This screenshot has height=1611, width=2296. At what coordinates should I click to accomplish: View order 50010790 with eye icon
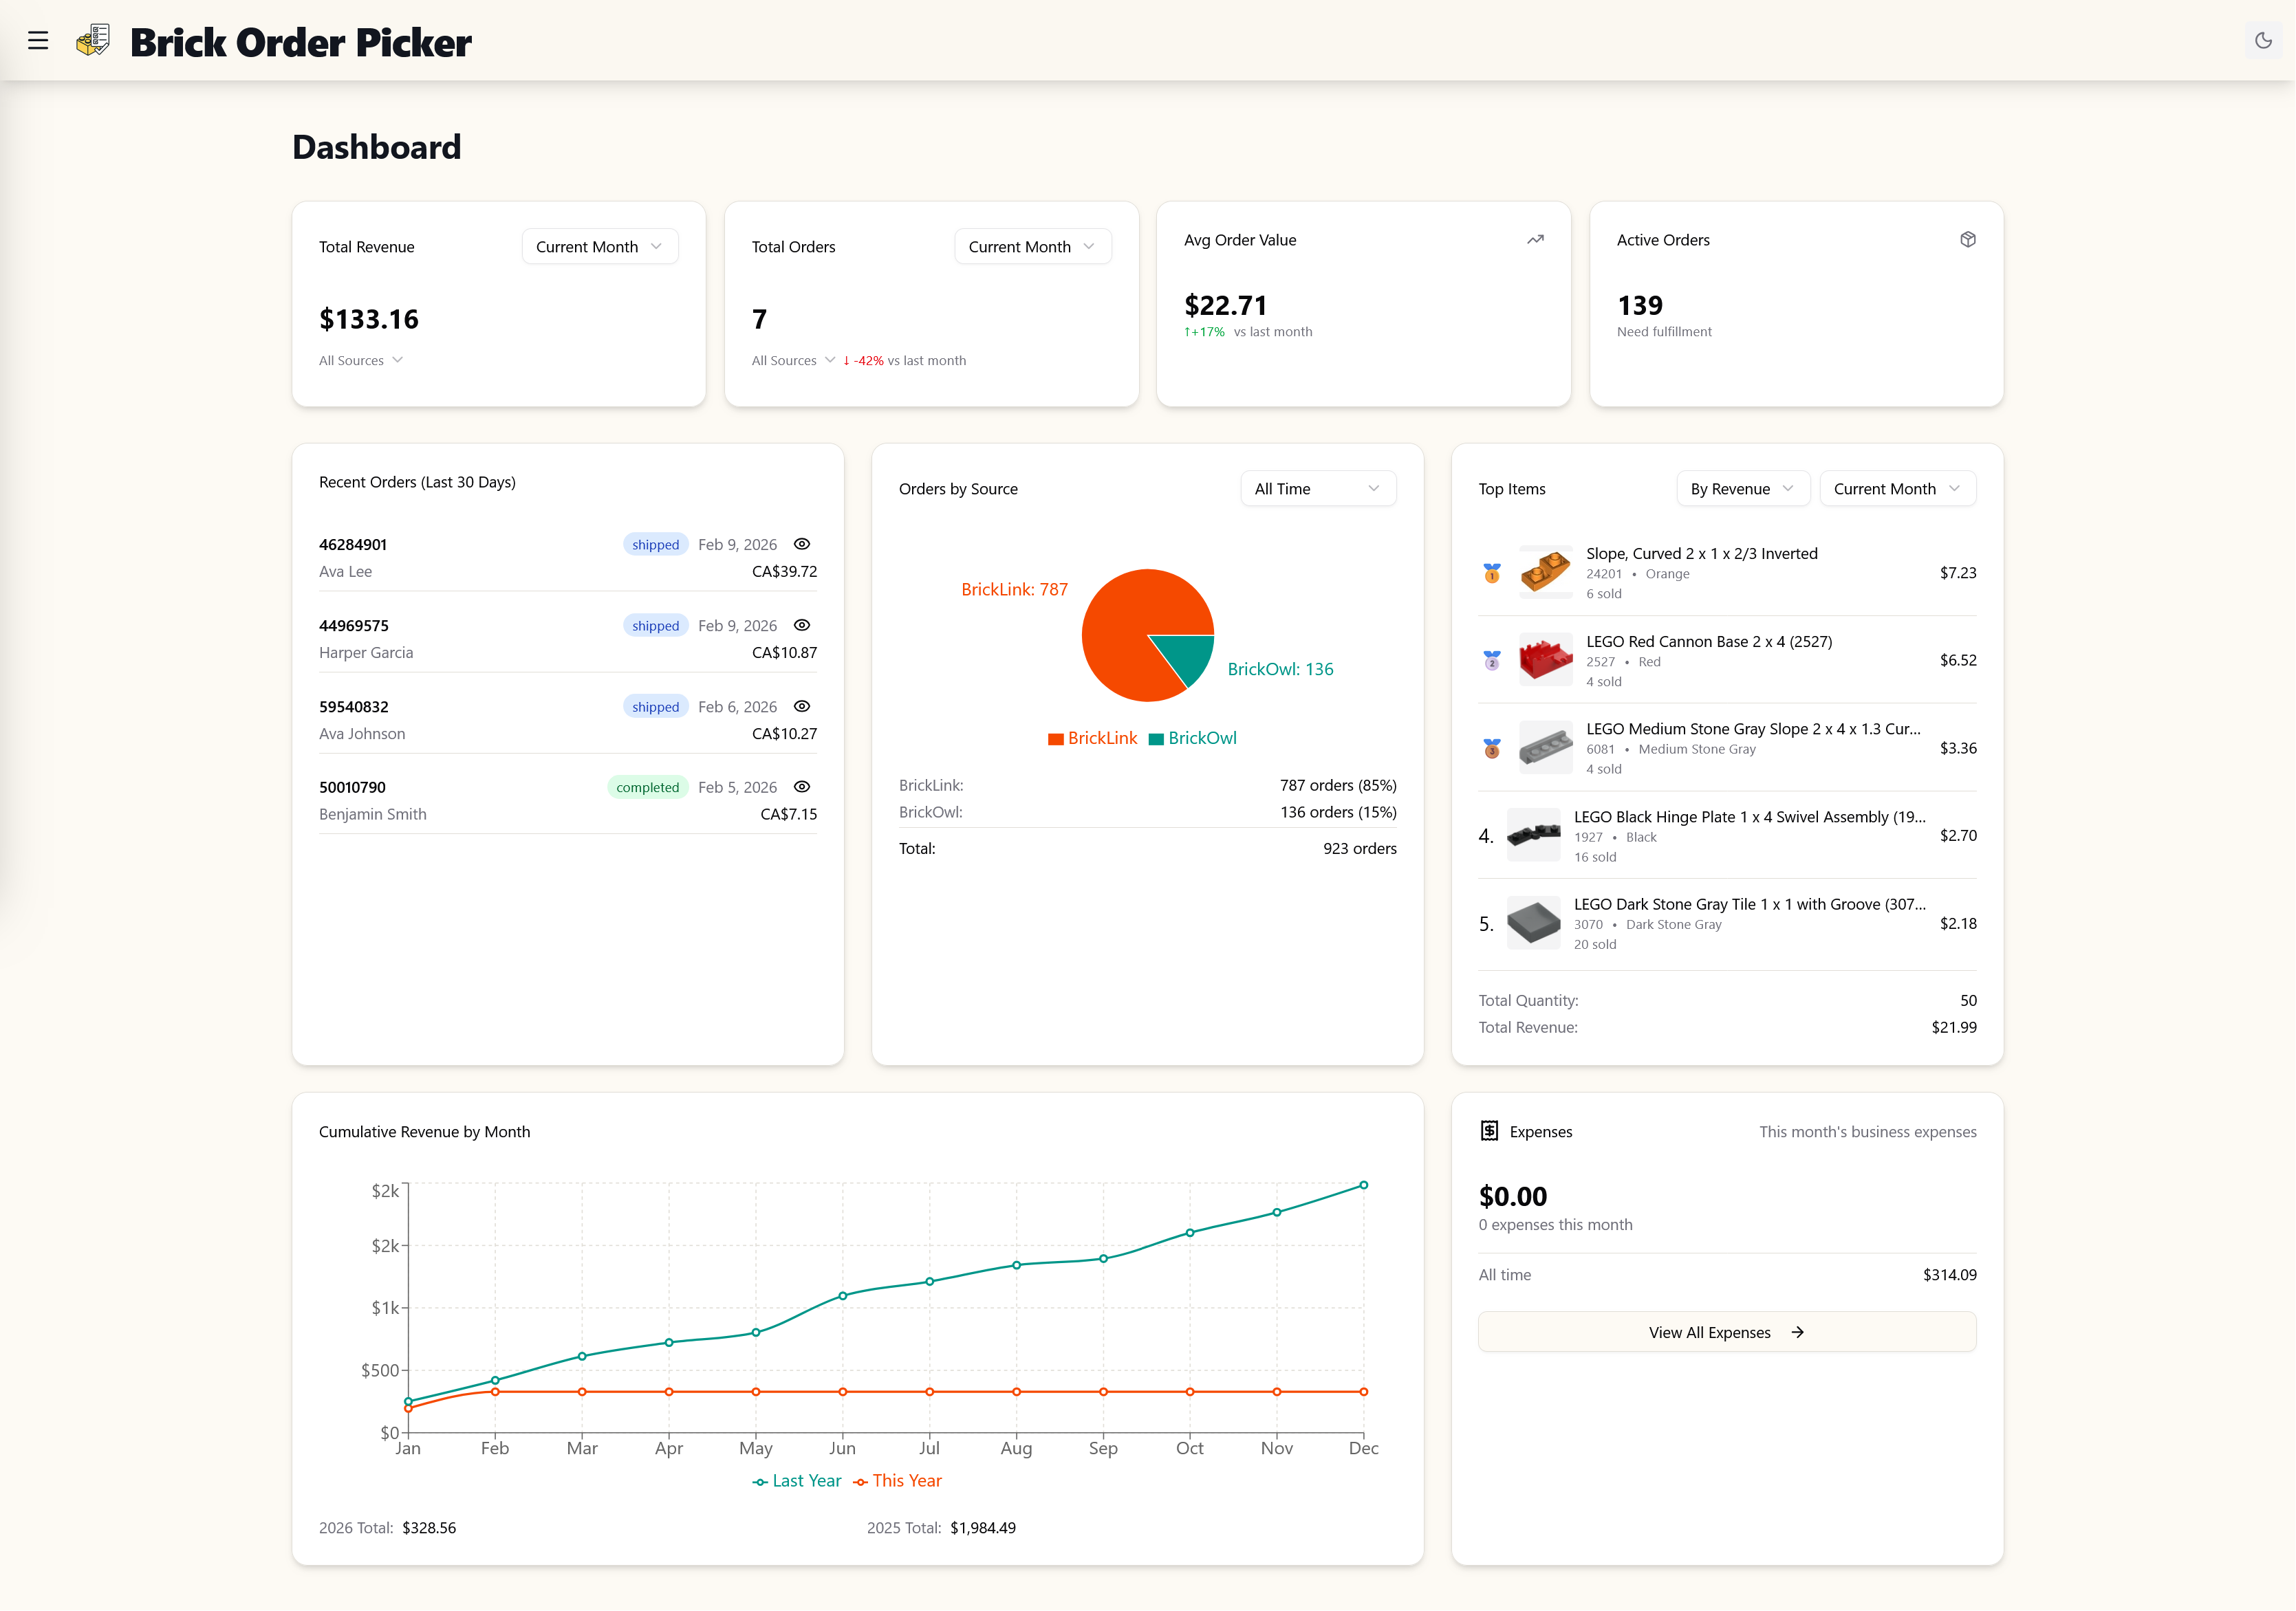pos(801,787)
